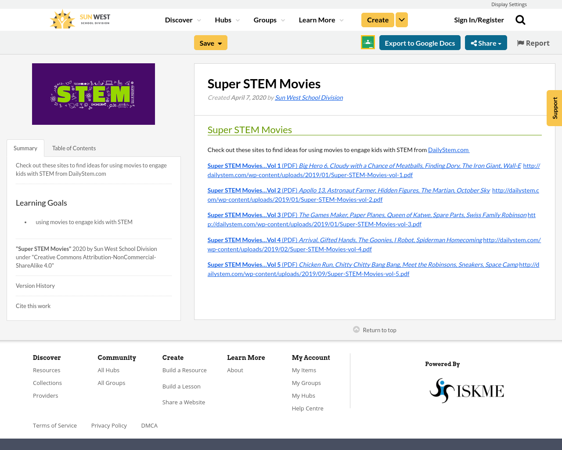Open the Terms of Service page
The width and height of the screenshot is (562, 450).
click(x=54, y=425)
